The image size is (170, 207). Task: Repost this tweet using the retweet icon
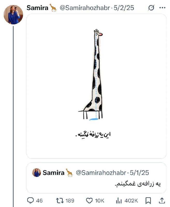pos(60,201)
